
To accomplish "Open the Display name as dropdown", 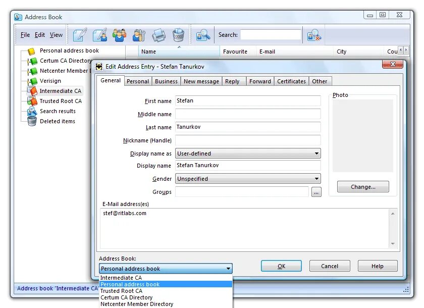I will point(316,153).
